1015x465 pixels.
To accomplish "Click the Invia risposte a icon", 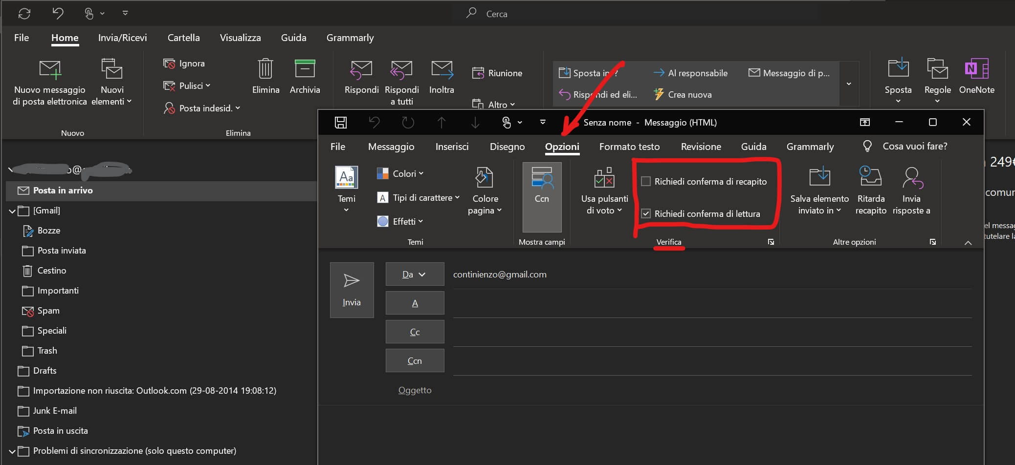I will click(x=911, y=178).
